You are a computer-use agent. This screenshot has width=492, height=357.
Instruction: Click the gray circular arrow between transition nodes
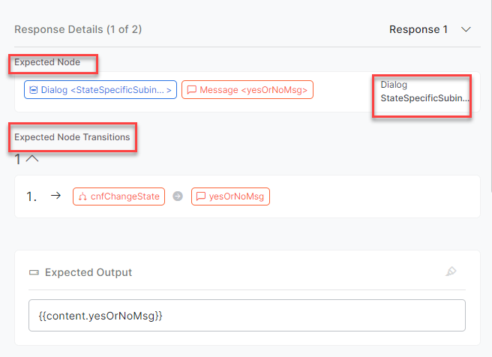[178, 196]
